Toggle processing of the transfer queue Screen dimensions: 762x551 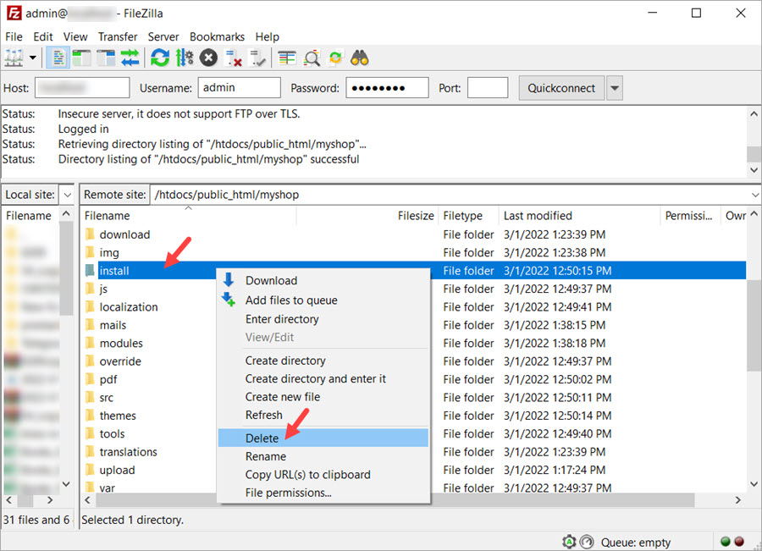click(x=185, y=58)
